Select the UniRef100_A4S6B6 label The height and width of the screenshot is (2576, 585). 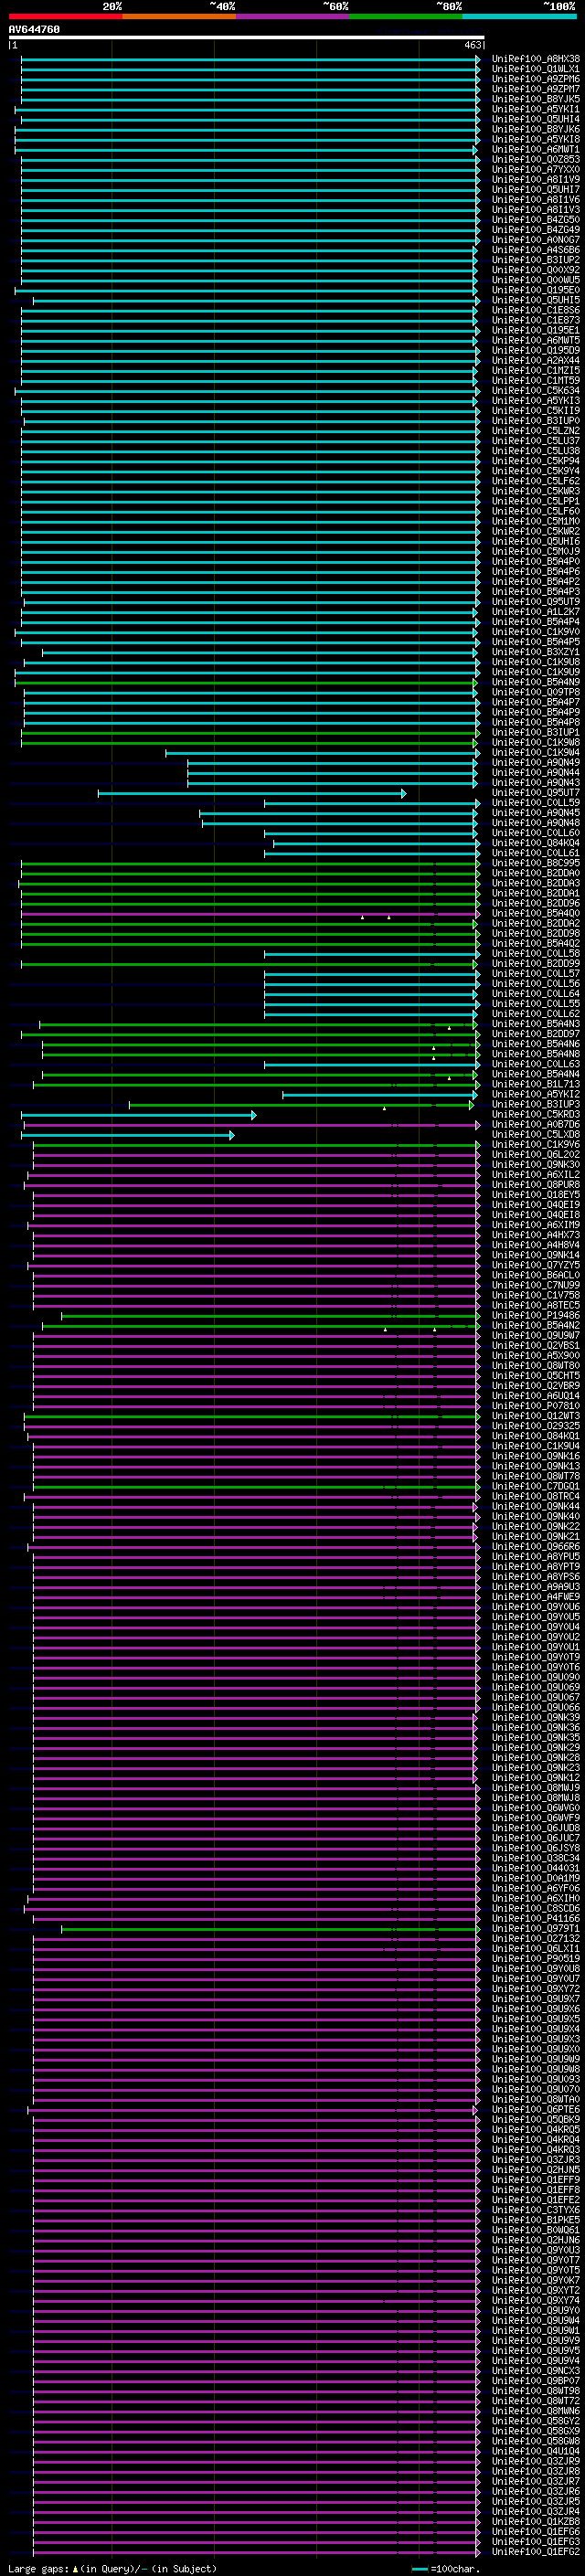[x=536, y=250]
